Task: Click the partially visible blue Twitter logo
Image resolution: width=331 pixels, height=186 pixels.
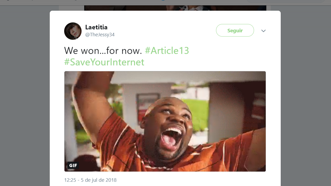Action: pos(163,1)
